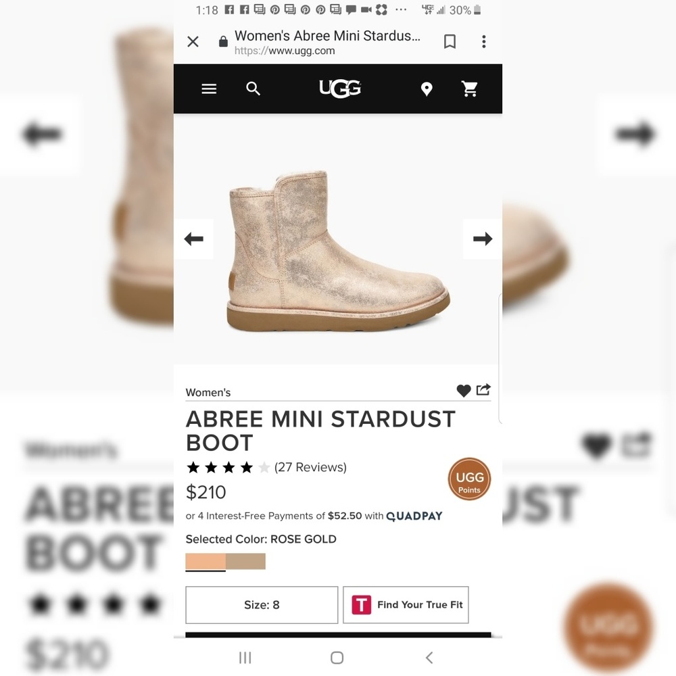
Task: Tap the search magnifier icon
Action: click(x=253, y=89)
